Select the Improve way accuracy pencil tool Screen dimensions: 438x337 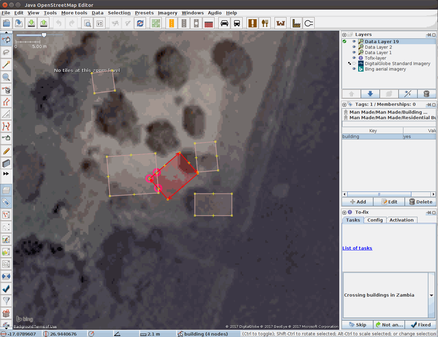tap(6, 151)
